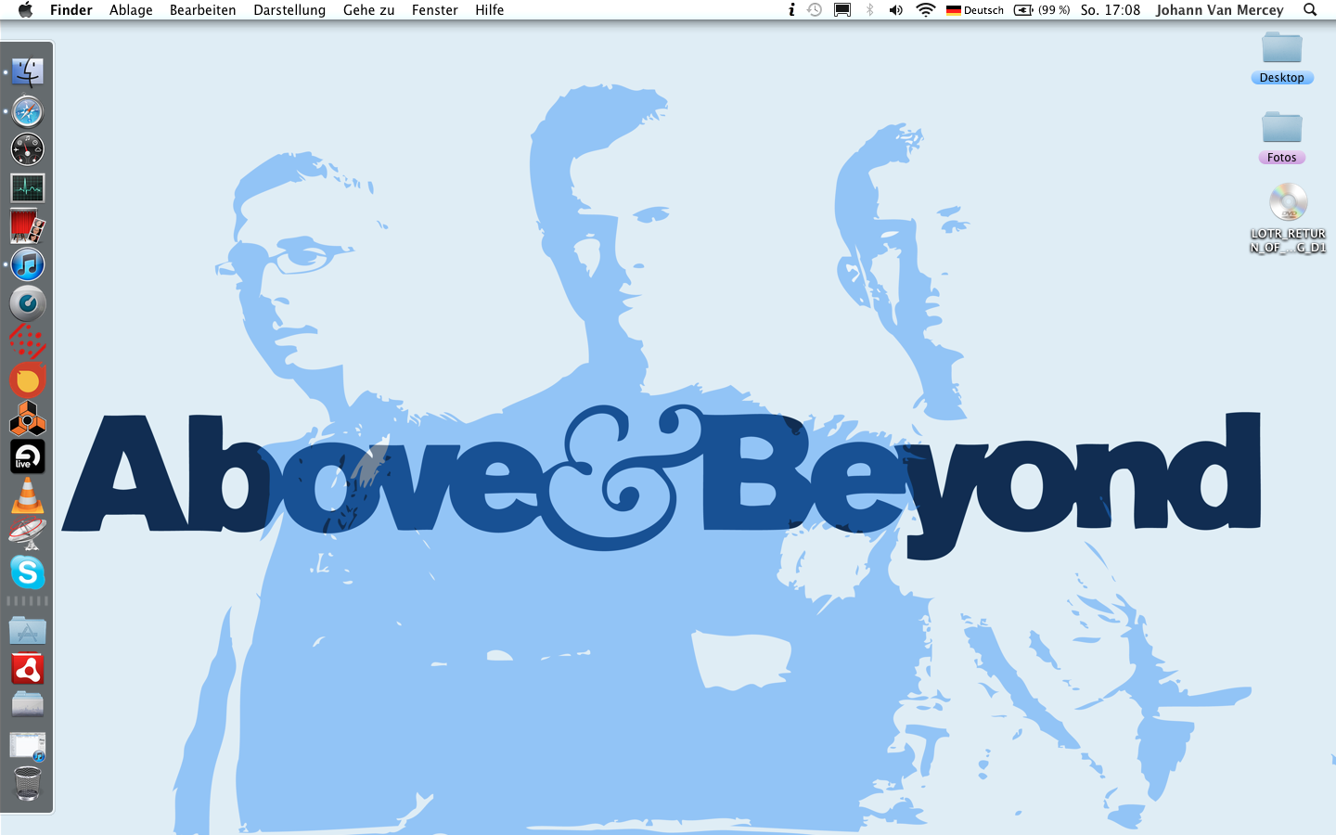Open the battery status menu

click(1041, 10)
